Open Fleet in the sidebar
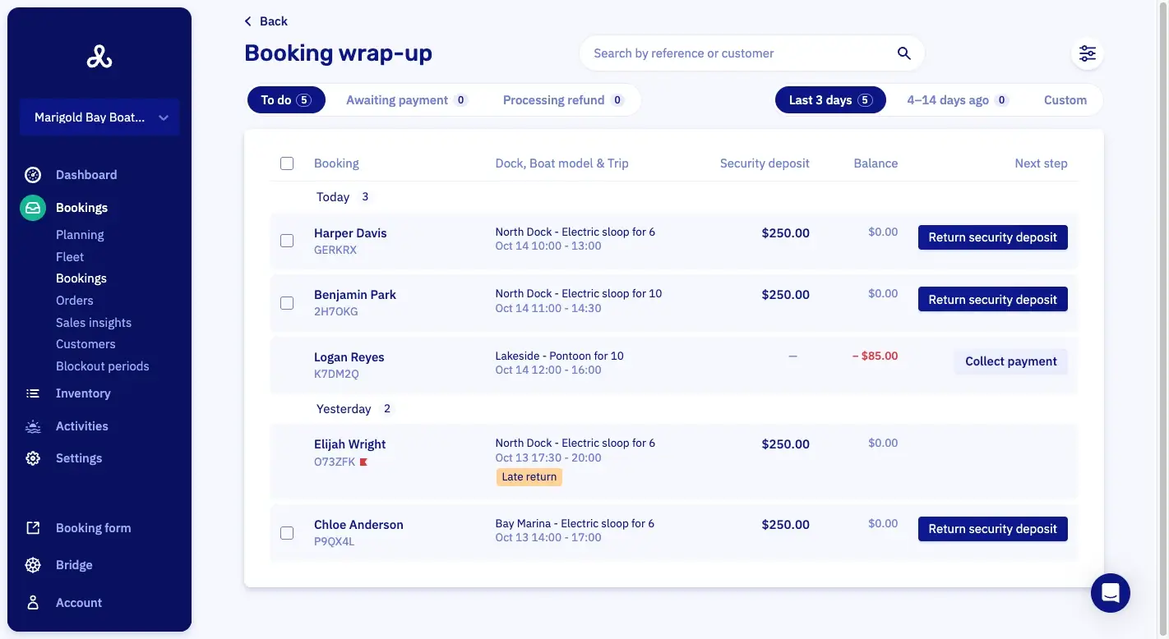 tap(70, 257)
